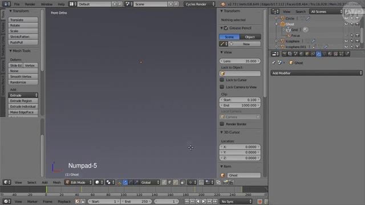The height and width of the screenshot is (205, 365).
Task: Click the Translate button
Action: pos(23,20)
